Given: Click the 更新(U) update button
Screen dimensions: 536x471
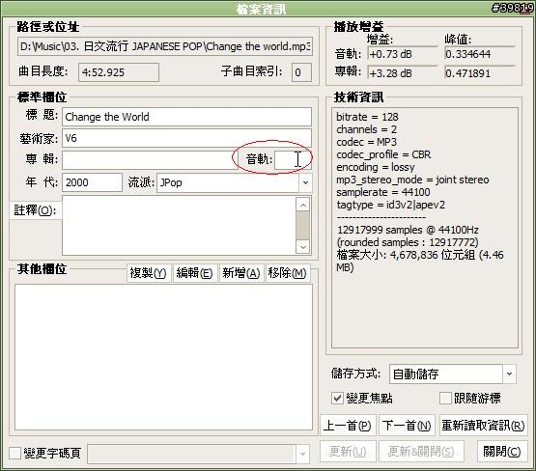Looking at the screenshot, I should (x=348, y=452).
